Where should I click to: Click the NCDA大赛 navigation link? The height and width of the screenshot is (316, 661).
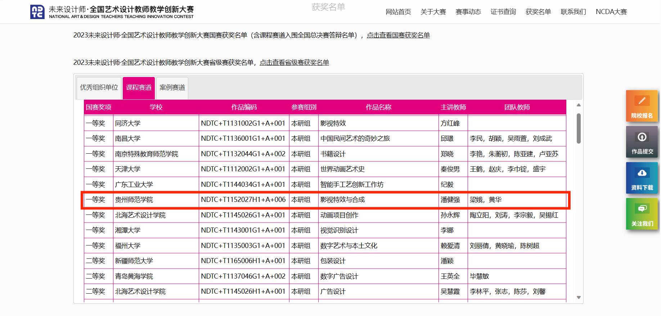click(611, 12)
